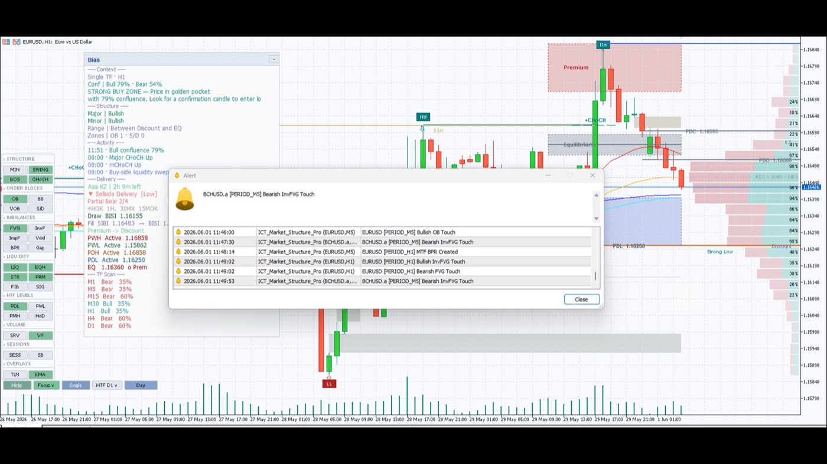Toggle the PDL HTF level button
The height and width of the screenshot is (464, 827).
[x=15, y=306]
